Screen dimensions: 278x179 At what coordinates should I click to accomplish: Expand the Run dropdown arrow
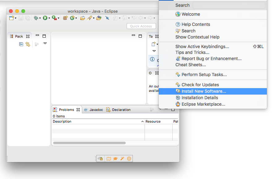click(49, 18)
